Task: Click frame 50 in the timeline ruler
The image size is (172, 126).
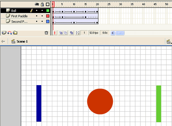Action: click(x=166, y=4)
